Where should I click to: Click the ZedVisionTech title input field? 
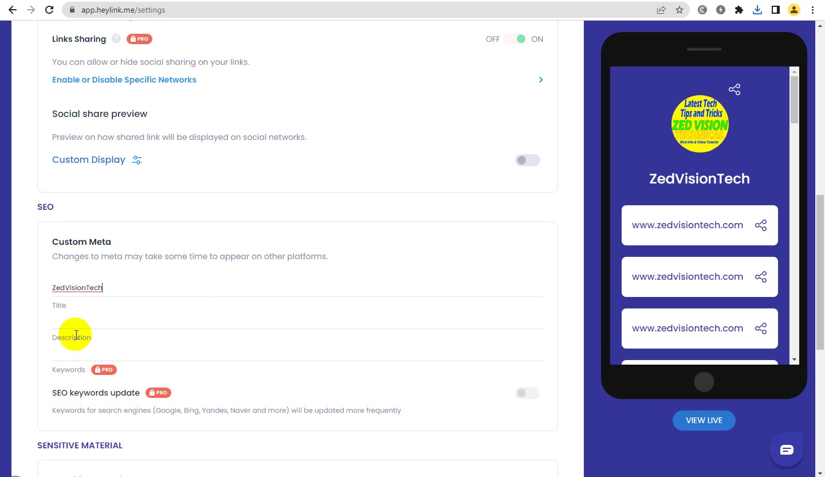click(297, 287)
